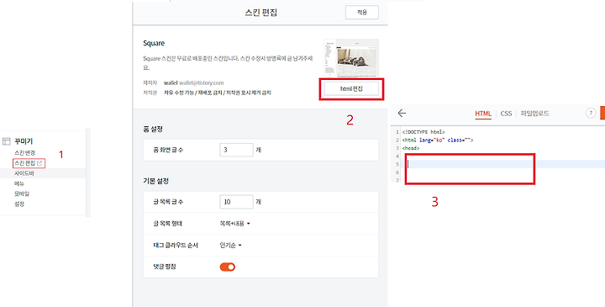Switch to the 파일업로드 tab
The height and width of the screenshot is (307, 605).
(534, 114)
